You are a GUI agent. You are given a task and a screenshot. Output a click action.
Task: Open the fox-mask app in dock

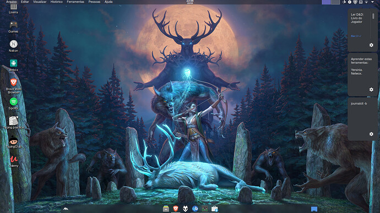tap(186, 209)
